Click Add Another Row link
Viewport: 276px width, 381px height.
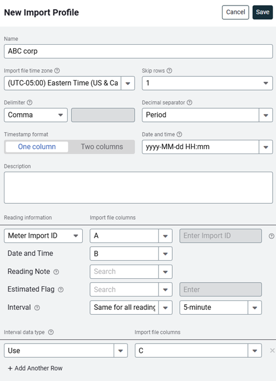[x=35, y=368]
